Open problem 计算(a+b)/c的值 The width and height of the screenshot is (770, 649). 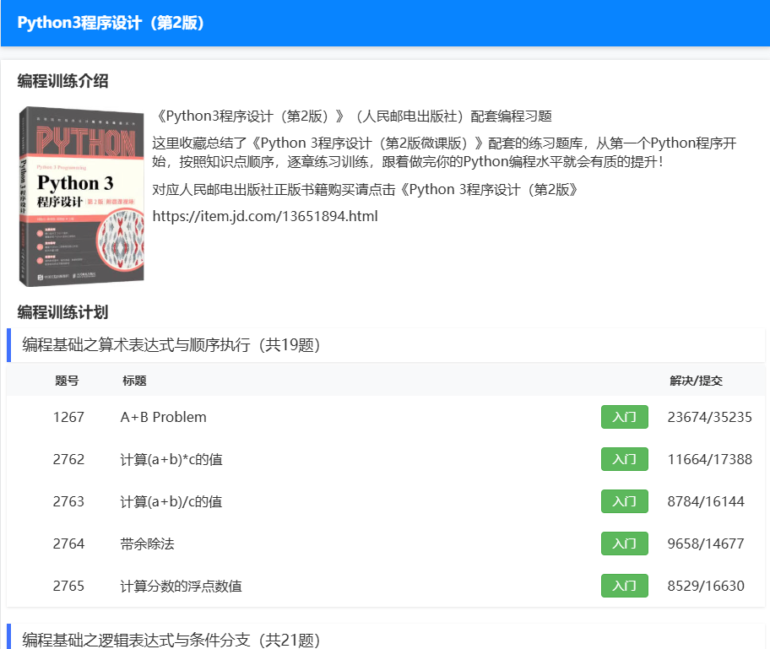pos(171,501)
